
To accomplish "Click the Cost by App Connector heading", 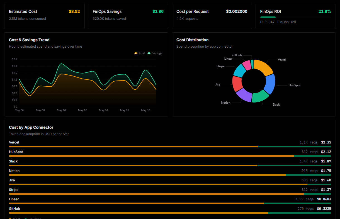I will click(x=31, y=127).
